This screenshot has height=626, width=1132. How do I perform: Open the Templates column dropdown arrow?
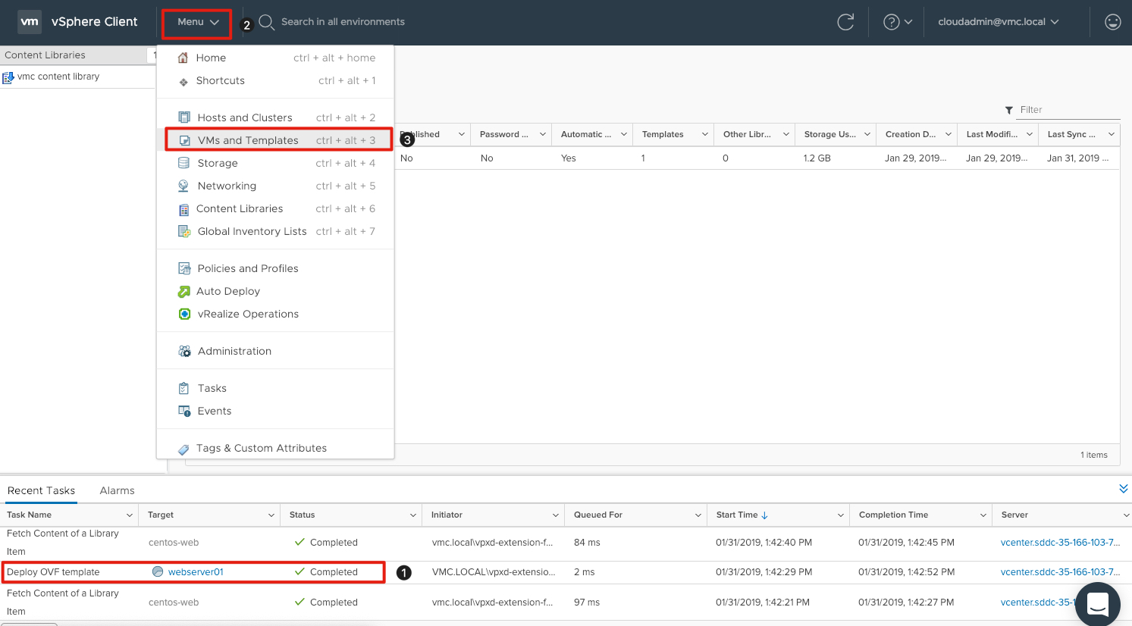(x=704, y=134)
